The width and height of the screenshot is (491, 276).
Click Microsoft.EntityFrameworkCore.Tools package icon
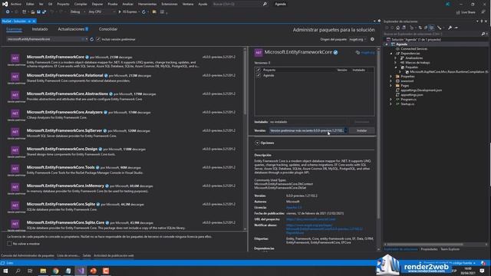pos(15,169)
